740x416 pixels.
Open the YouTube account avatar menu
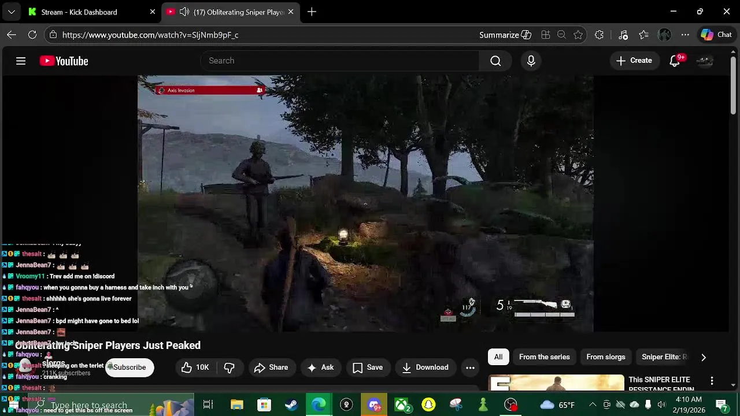coord(705,61)
